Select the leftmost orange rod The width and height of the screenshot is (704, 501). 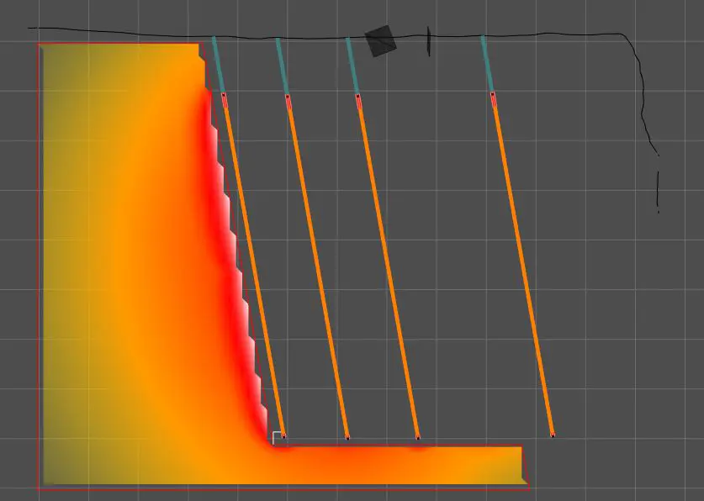pos(252,261)
